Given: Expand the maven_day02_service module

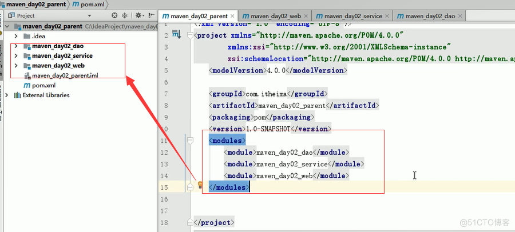Looking at the screenshot, I should pos(16,56).
